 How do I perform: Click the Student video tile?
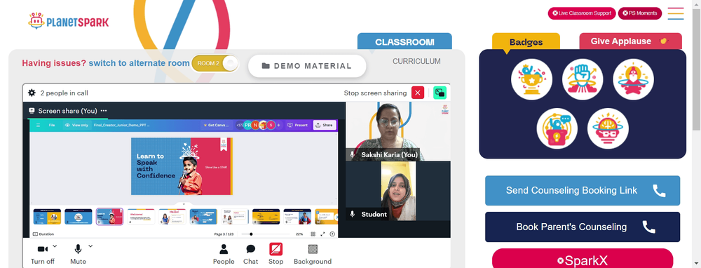[x=398, y=191]
